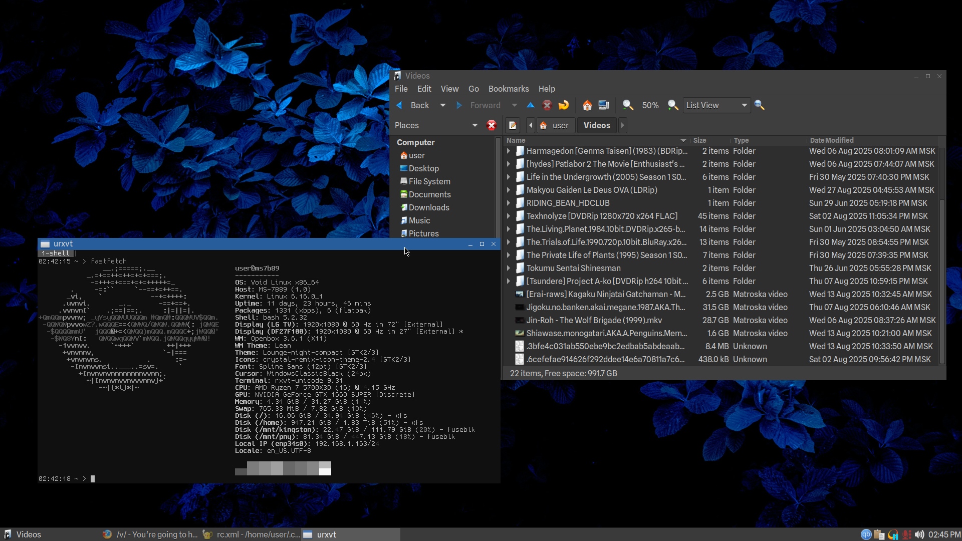Expand the Makyou Gaiden Le Deus folder
This screenshot has height=541, width=962.
pos(508,190)
